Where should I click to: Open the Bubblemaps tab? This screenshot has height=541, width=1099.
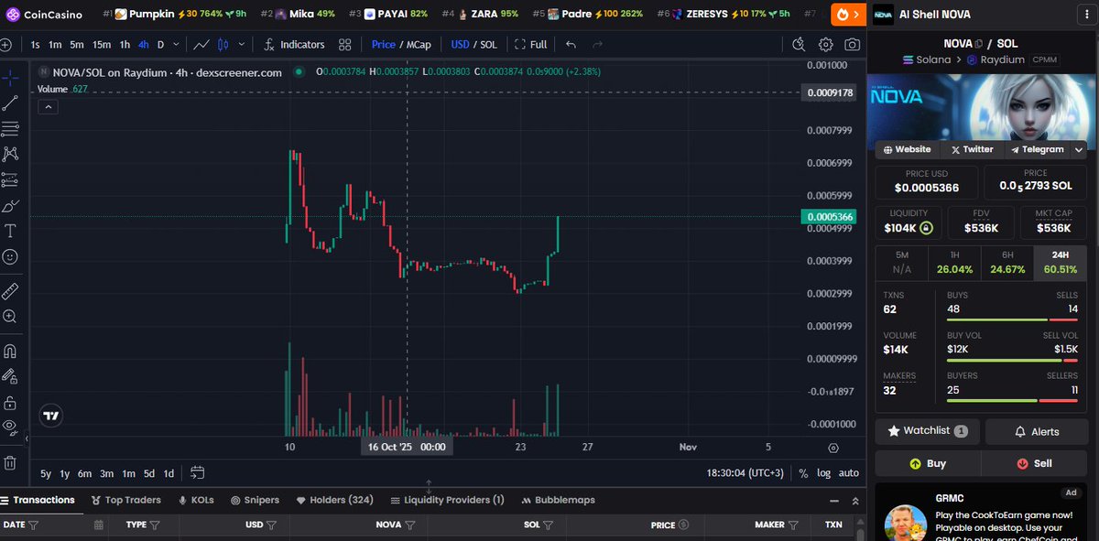click(558, 500)
